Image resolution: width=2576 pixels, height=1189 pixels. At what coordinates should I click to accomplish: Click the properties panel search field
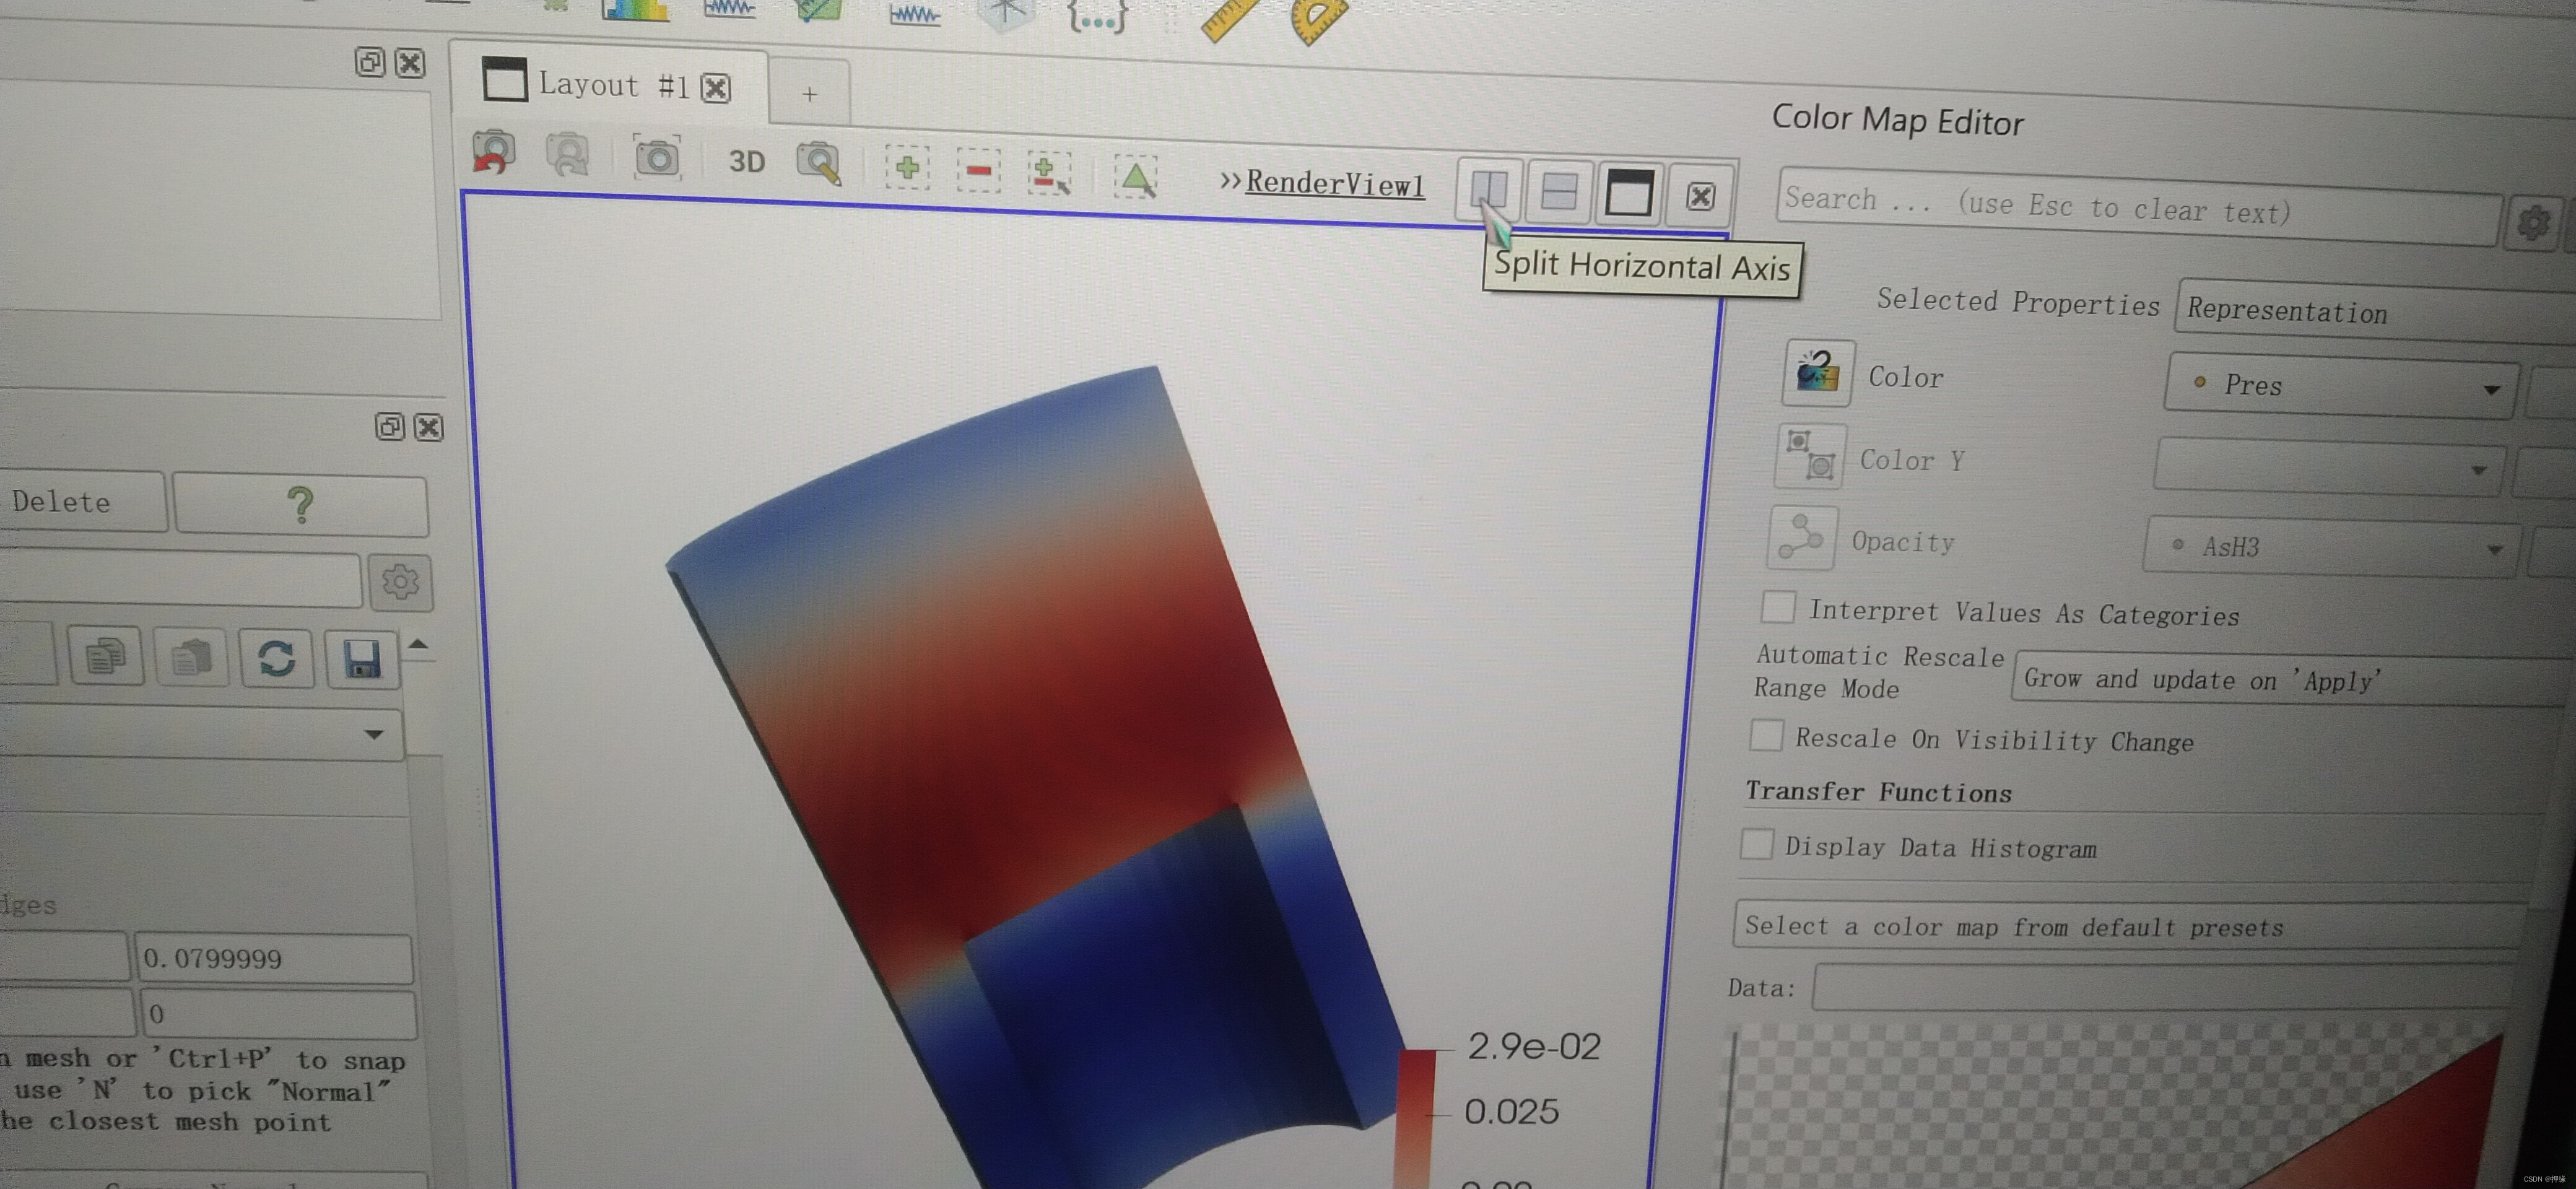coord(180,579)
